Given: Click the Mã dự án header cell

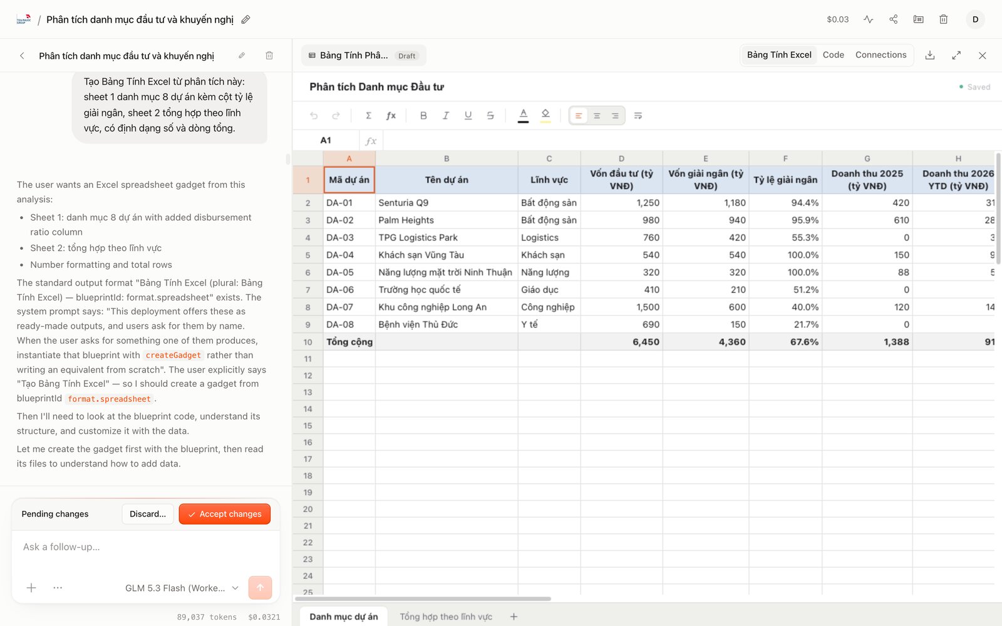Looking at the screenshot, I should tap(349, 180).
